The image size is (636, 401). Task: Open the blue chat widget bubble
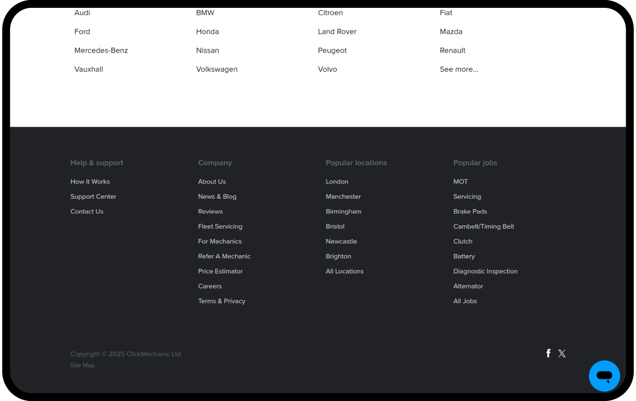(604, 376)
